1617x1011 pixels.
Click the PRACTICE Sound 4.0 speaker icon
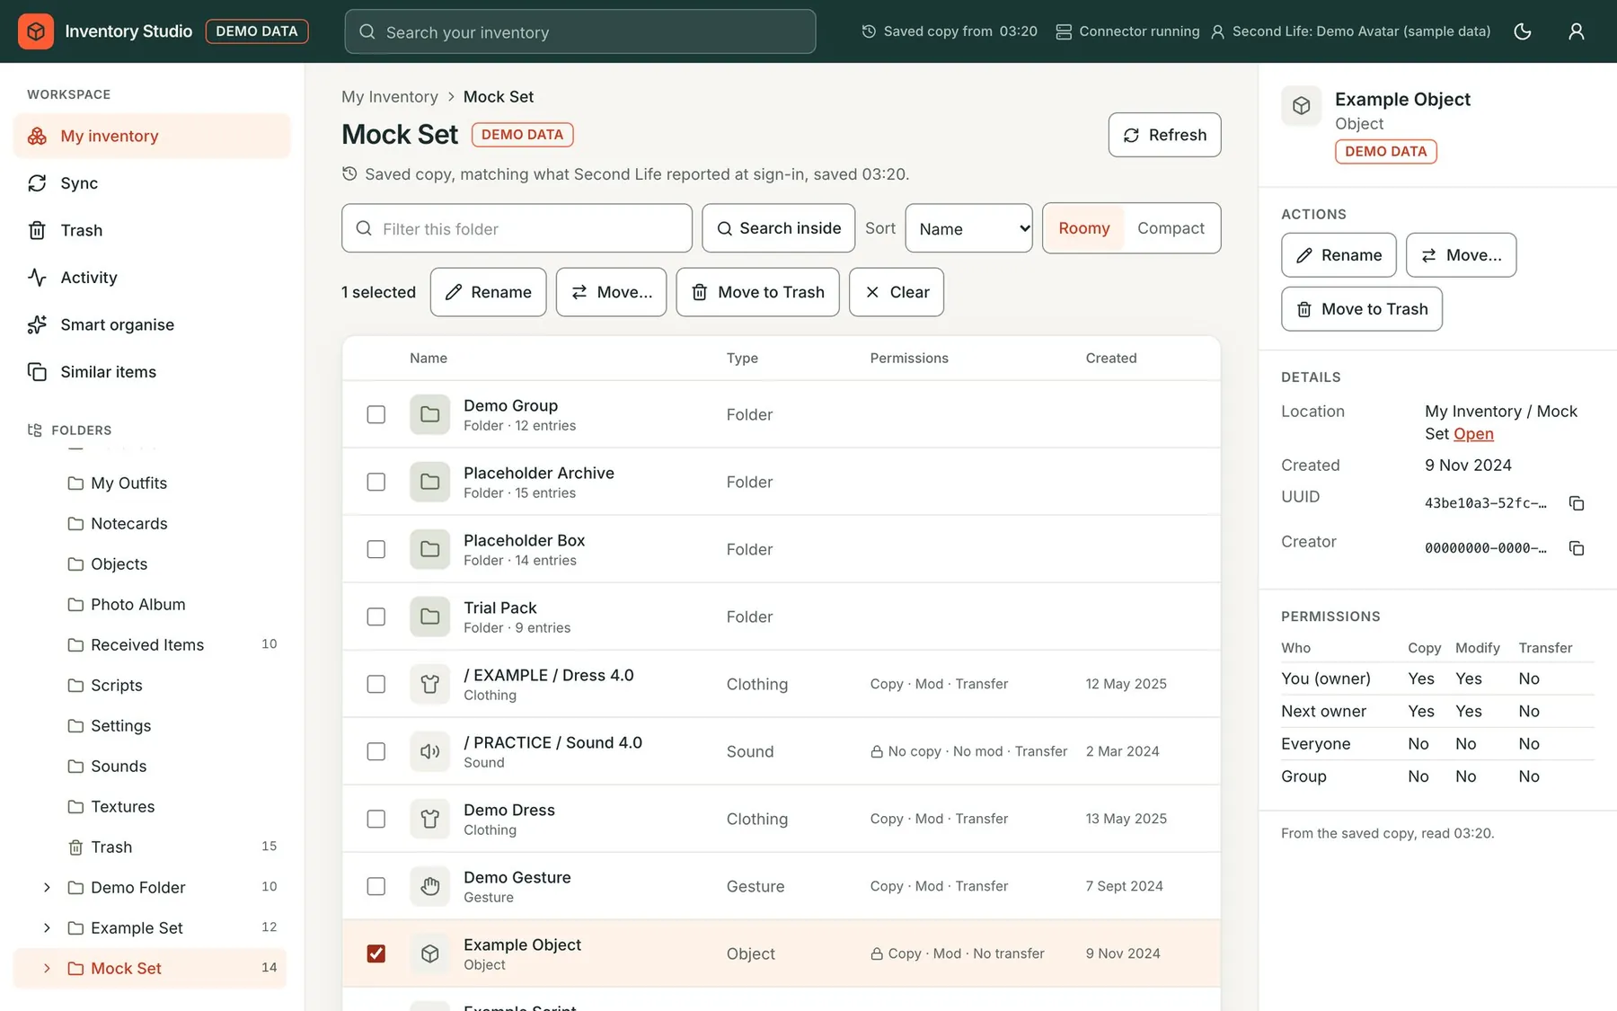click(x=430, y=751)
